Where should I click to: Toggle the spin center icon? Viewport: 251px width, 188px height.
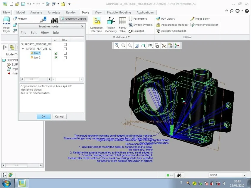(177, 46)
